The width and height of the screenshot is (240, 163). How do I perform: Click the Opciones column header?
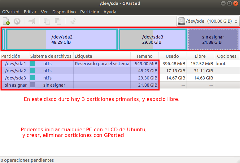(227, 56)
